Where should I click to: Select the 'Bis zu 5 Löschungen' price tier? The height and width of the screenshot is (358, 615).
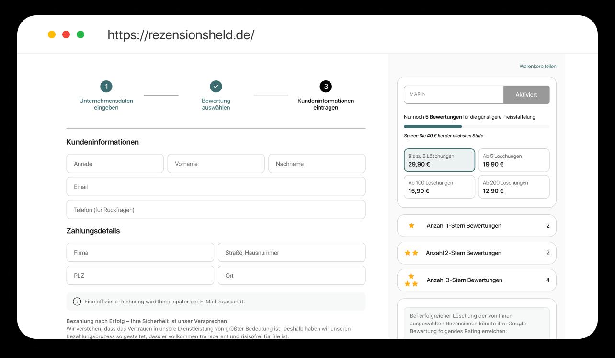[439, 160]
